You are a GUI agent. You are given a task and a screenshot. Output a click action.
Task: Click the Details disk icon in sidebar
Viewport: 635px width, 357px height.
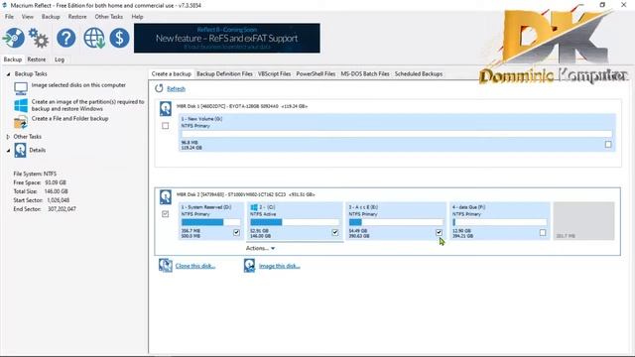[x=20, y=150]
